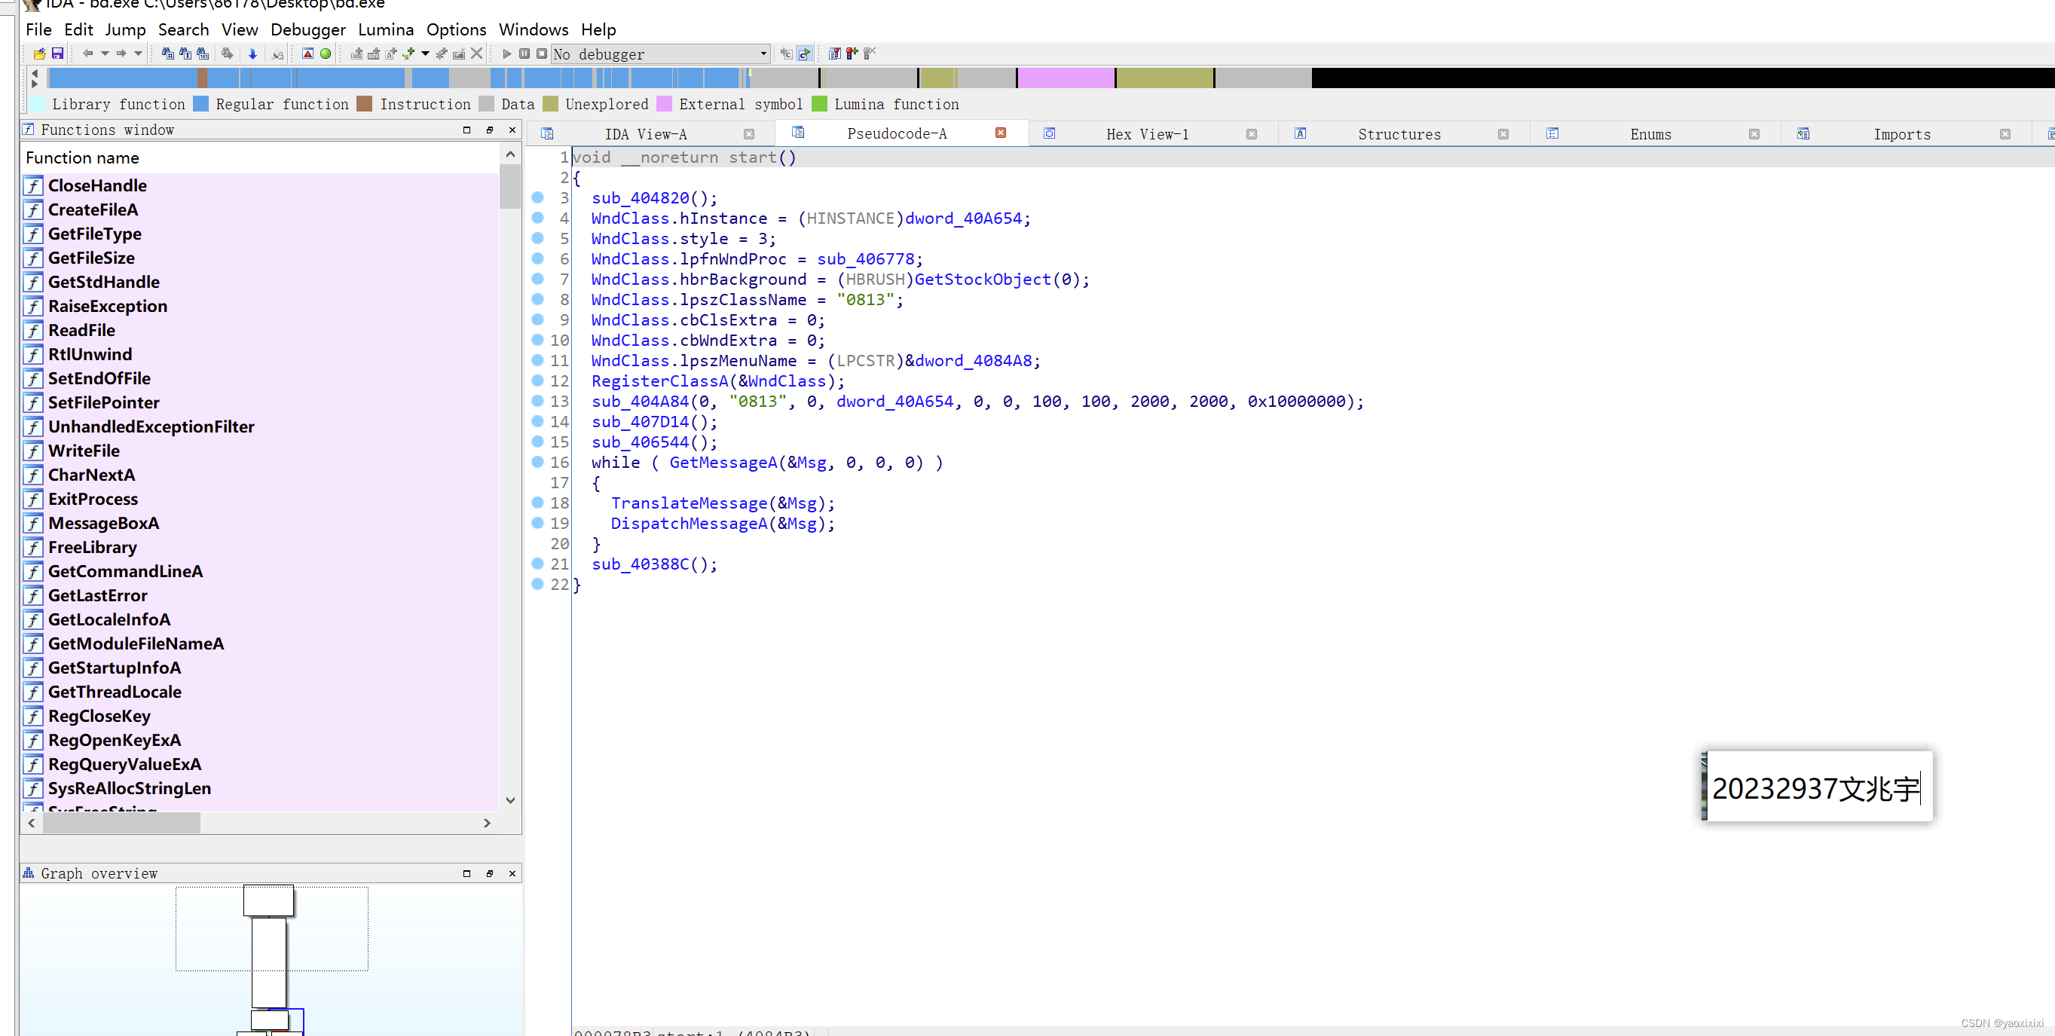Click the add-data toolbar icon
This screenshot has width=2055, height=1036.
[x=373, y=53]
